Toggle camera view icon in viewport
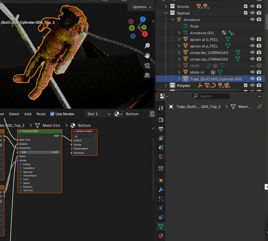This screenshot has width=268, height=241. 147,66
